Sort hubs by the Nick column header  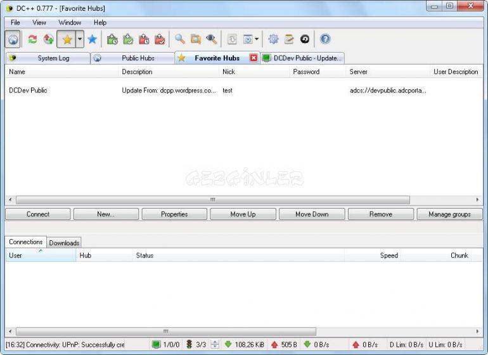[x=255, y=72]
